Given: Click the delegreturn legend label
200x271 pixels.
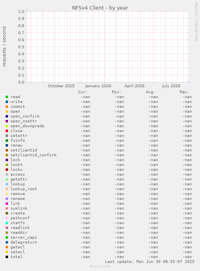Looking at the screenshot, I should point(24,242).
